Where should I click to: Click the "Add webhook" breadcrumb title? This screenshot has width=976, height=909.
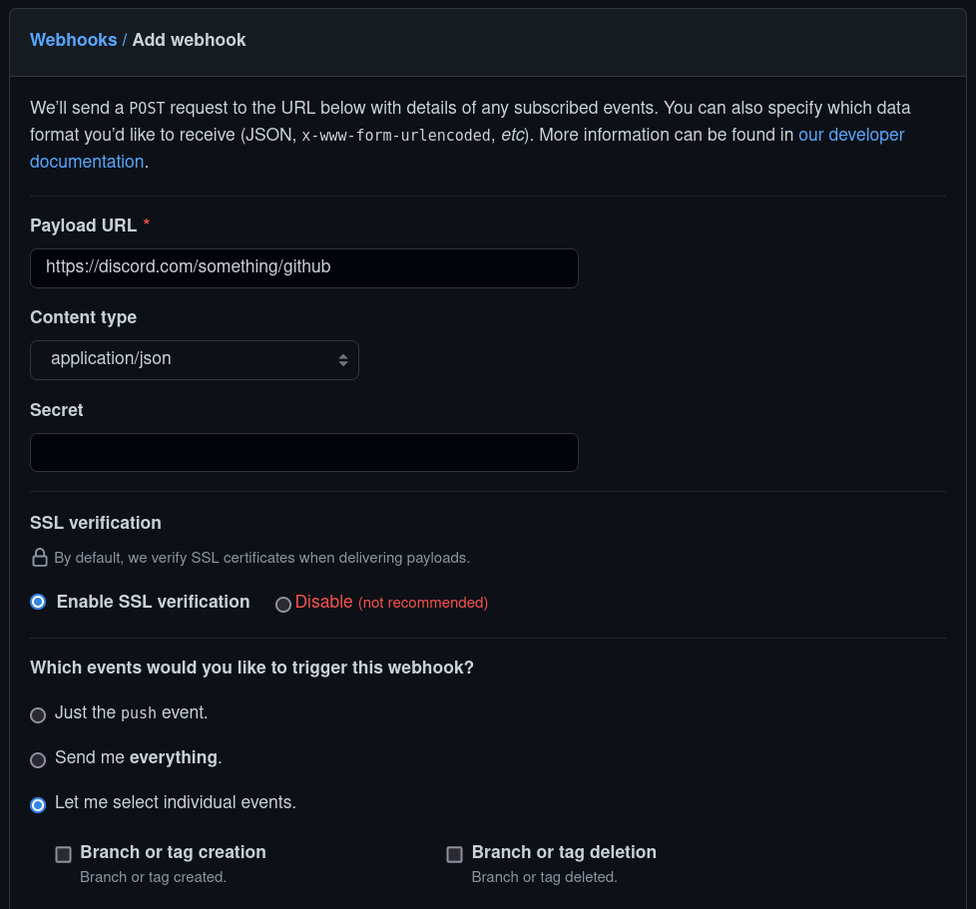pos(189,40)
